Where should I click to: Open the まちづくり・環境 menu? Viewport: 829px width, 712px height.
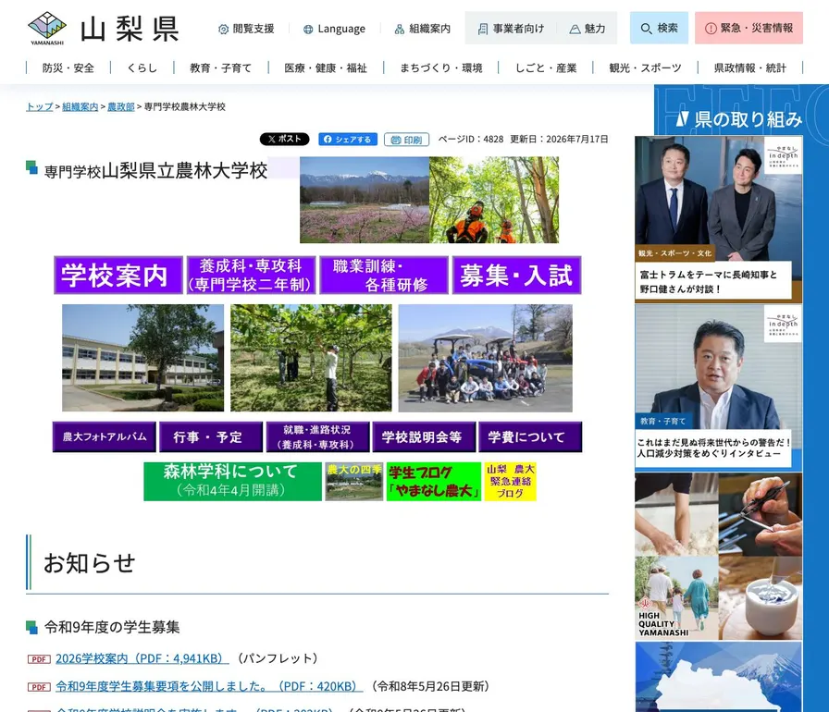click(441, 68)
